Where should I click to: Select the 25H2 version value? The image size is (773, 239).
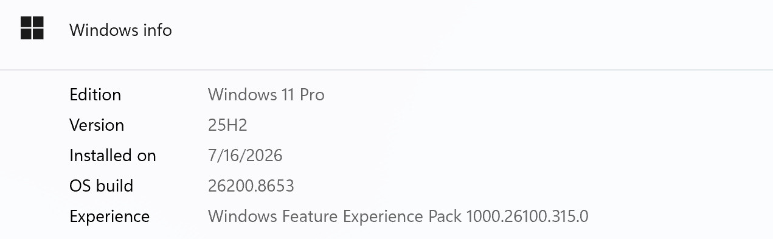tap(227, 125)
